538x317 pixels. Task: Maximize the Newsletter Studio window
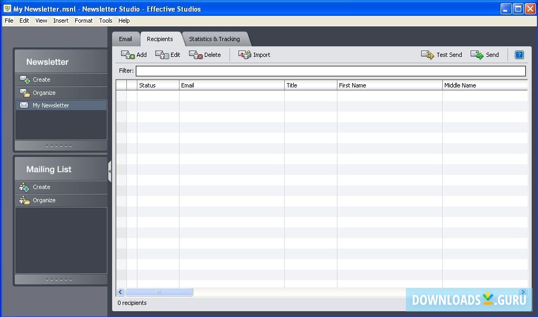pyautogui.click(x=518, y=9)
